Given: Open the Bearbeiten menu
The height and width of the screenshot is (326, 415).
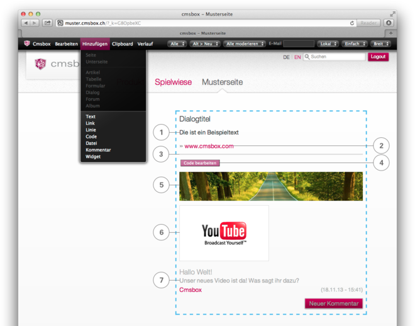Looking at the screenshot, I should click(x=66, y=44).
